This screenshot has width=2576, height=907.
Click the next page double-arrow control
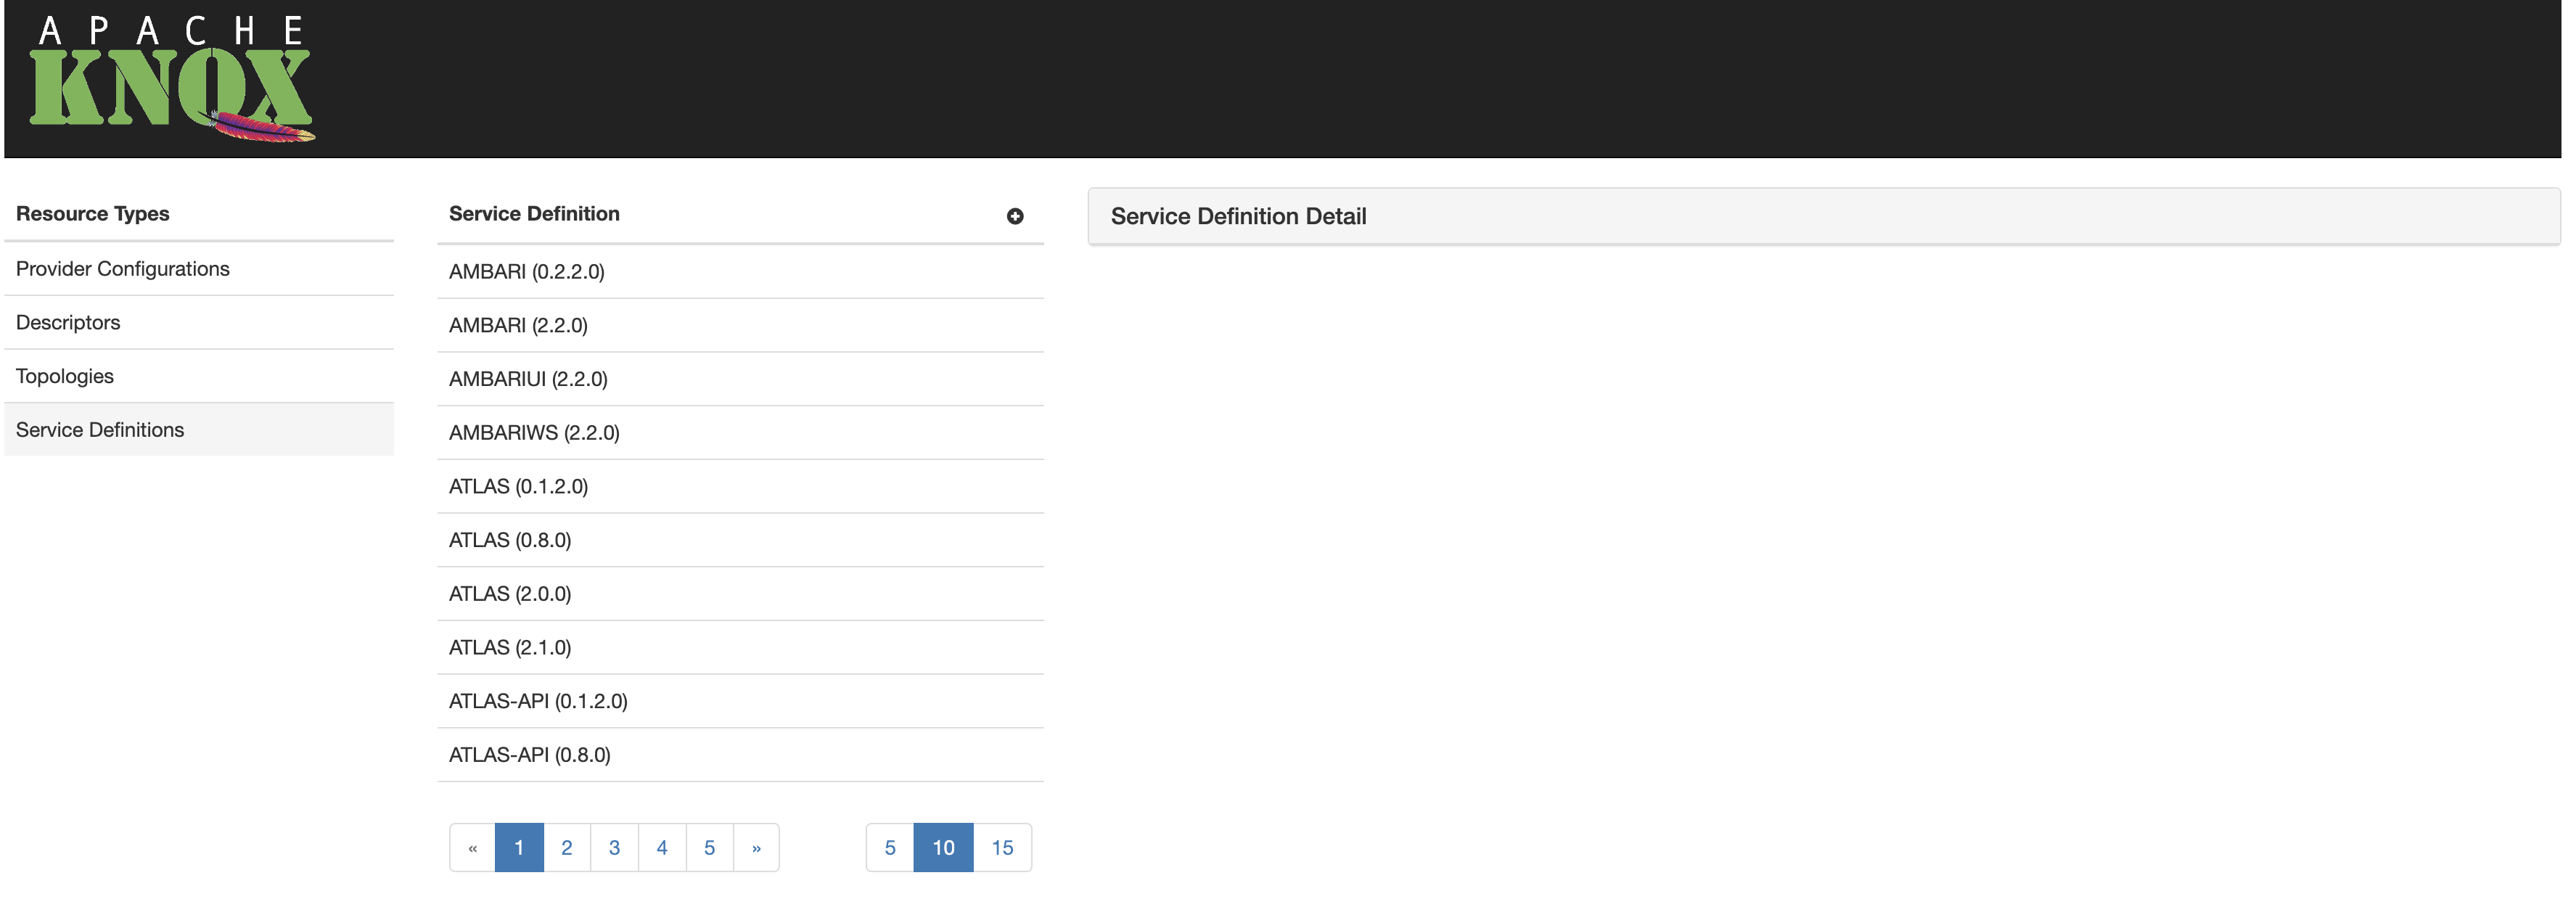(x=757, y=846)
